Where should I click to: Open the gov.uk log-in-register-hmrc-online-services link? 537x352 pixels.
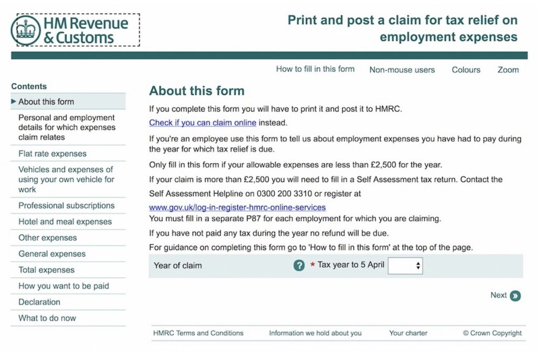click(237, 207)
